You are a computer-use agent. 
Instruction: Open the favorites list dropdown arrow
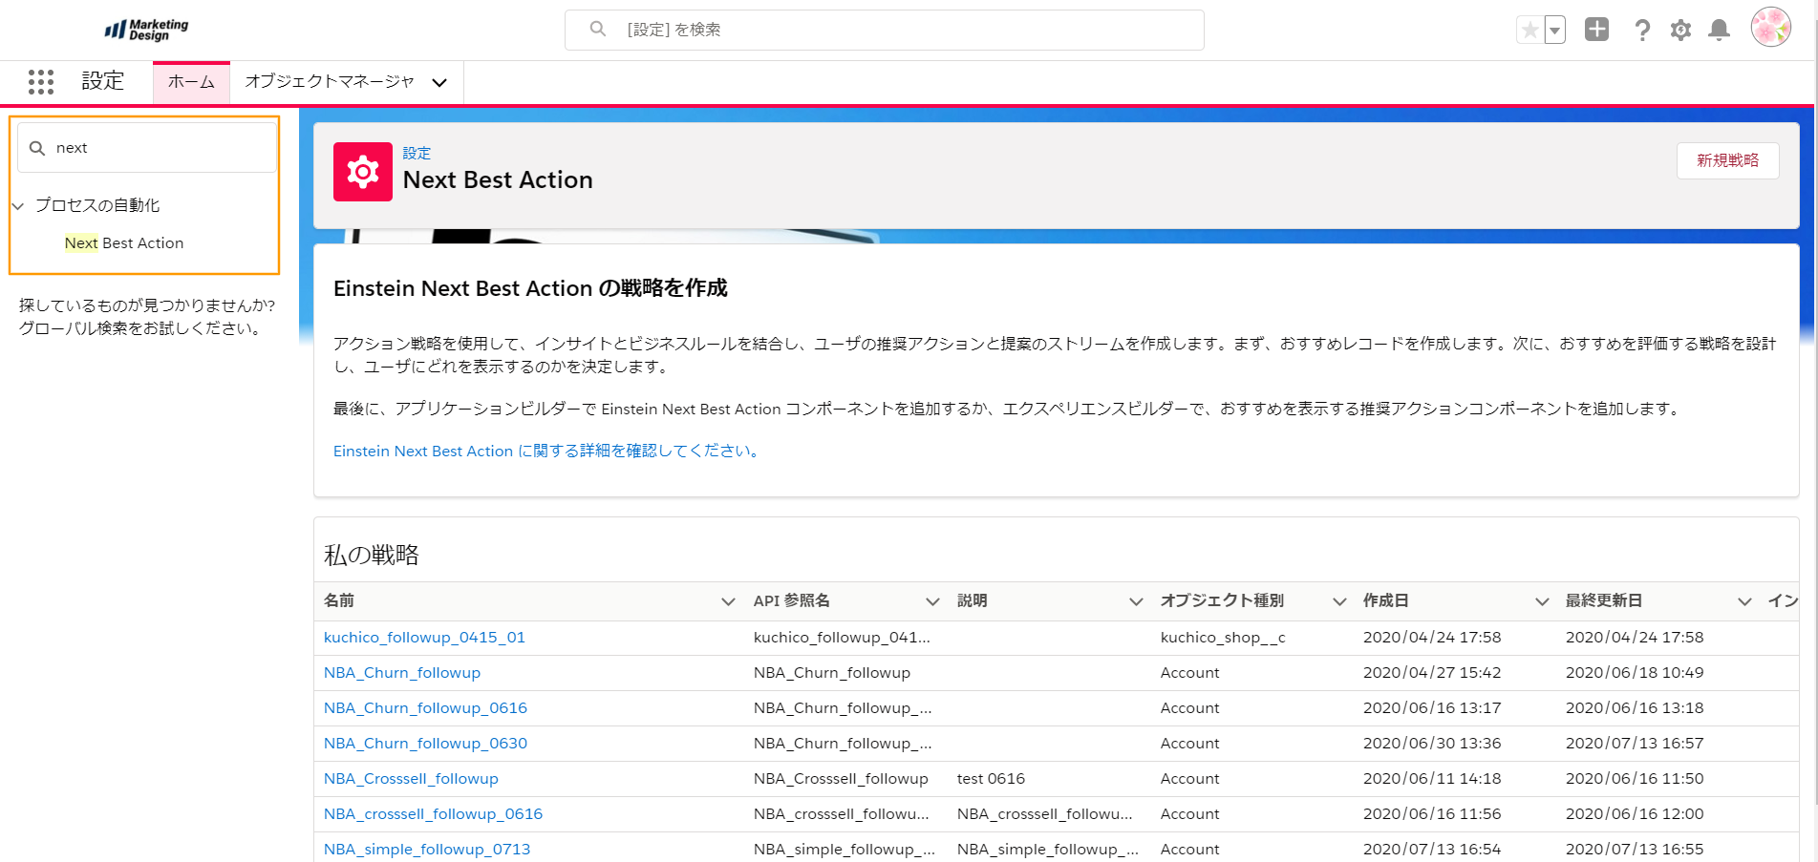1555,31
